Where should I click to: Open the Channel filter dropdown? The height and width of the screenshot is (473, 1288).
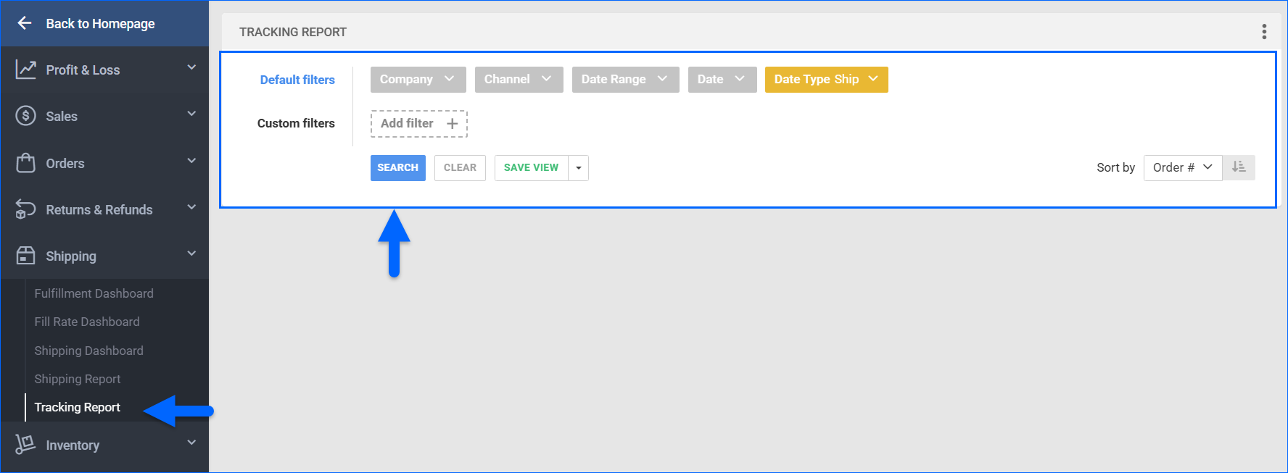point(519,80)
